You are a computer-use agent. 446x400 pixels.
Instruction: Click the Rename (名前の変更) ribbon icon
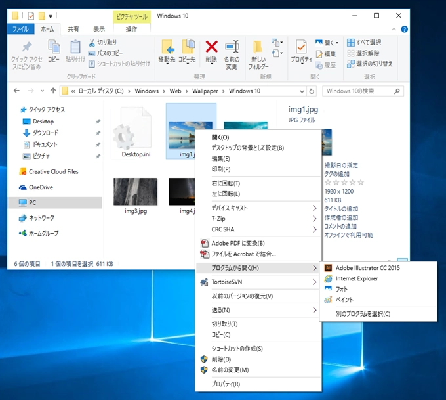coord(232,47)
